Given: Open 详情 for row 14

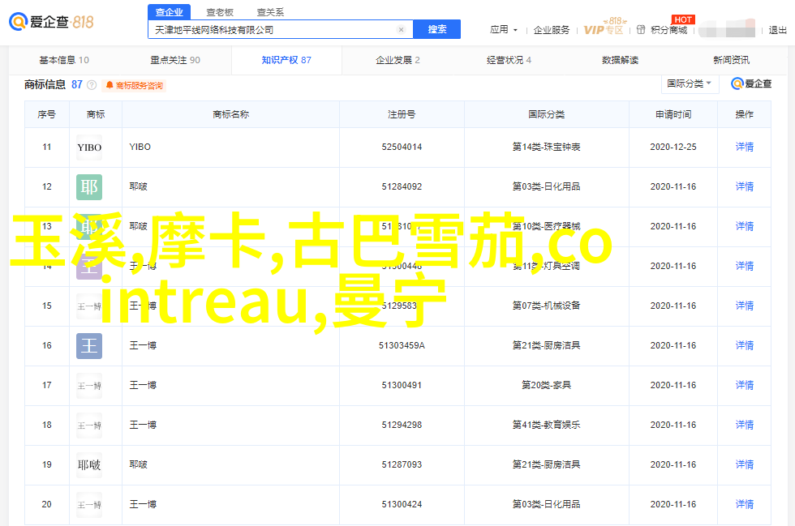Looking at the screenshot, I should (745, 266).
